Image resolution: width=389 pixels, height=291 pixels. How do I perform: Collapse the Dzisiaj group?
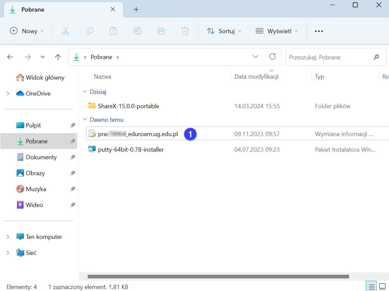(x=85, y=92)
